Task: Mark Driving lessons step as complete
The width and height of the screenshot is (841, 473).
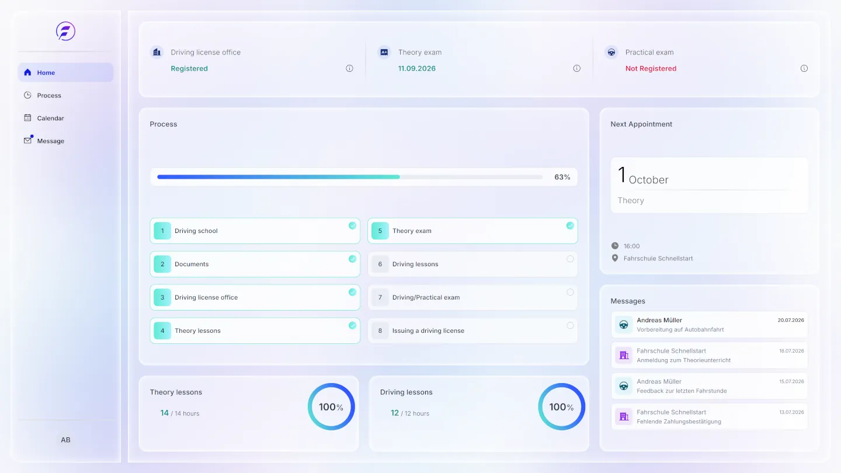Action: (570, 259)
